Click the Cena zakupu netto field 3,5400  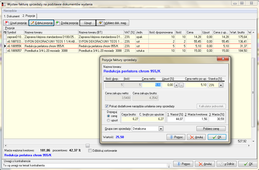[x=118, y=98]
